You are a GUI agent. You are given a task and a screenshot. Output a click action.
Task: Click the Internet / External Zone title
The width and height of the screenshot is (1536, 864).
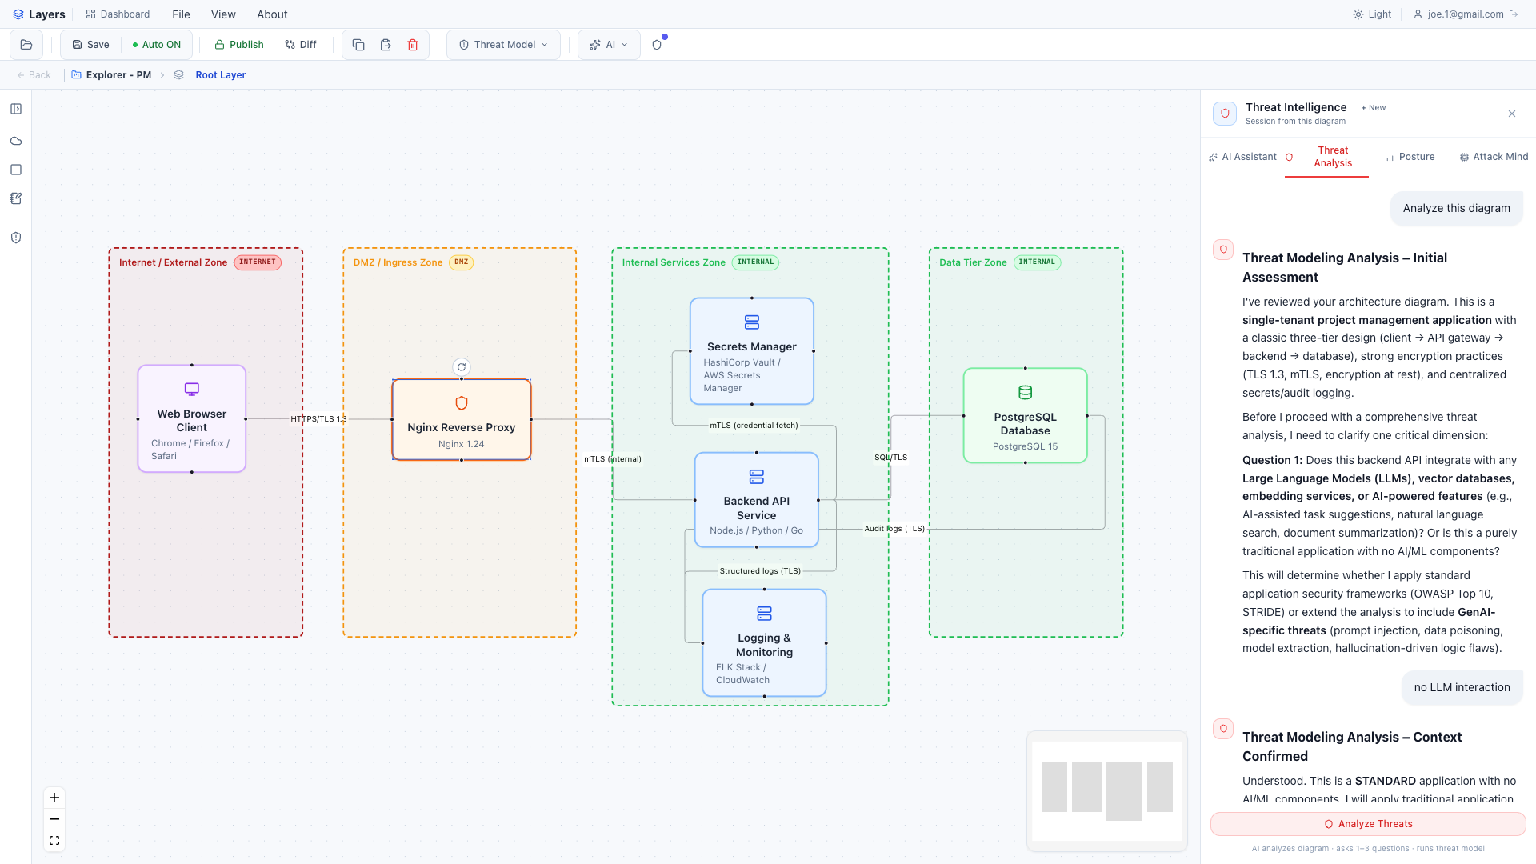[173, 262]
